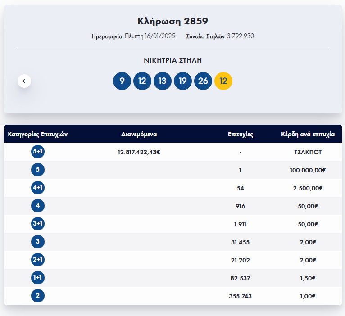
Task: Click the 1.911 winners cell
Action: [240, 224]
